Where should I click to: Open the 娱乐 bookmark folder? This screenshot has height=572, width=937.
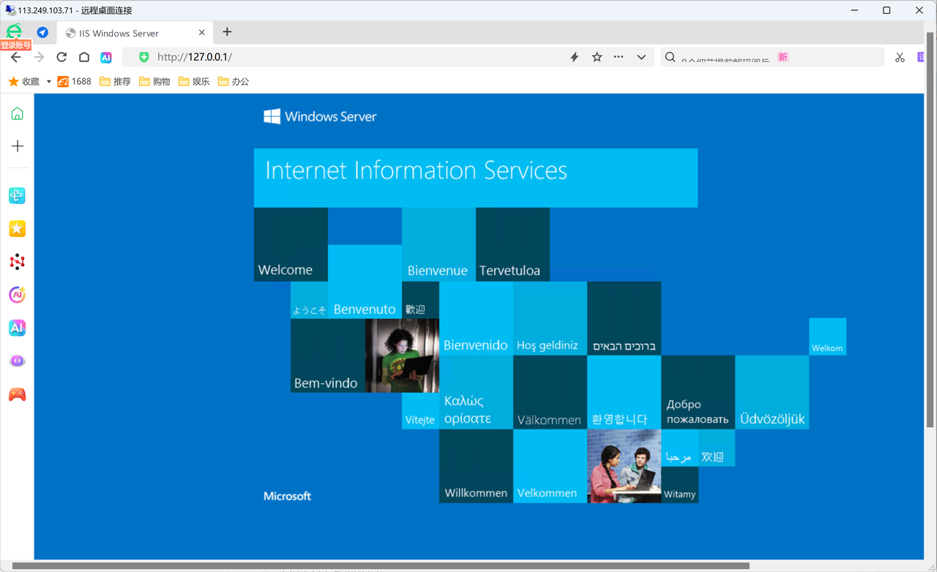point(194,81)
